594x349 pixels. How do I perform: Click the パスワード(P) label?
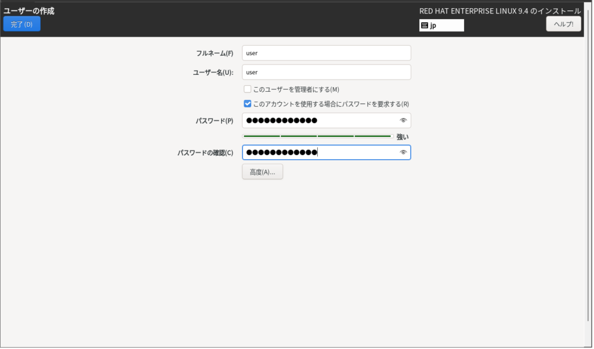point(214,121)
